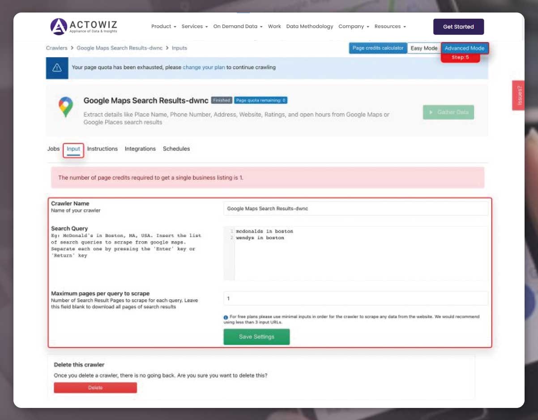538x420 pixels.
Task: Click the 'wendys in boston' query line
Action: pos(260,238)
